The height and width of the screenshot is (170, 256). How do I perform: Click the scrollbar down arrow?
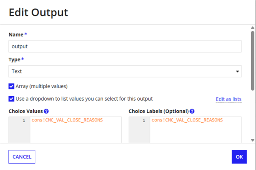pos(253,140)
